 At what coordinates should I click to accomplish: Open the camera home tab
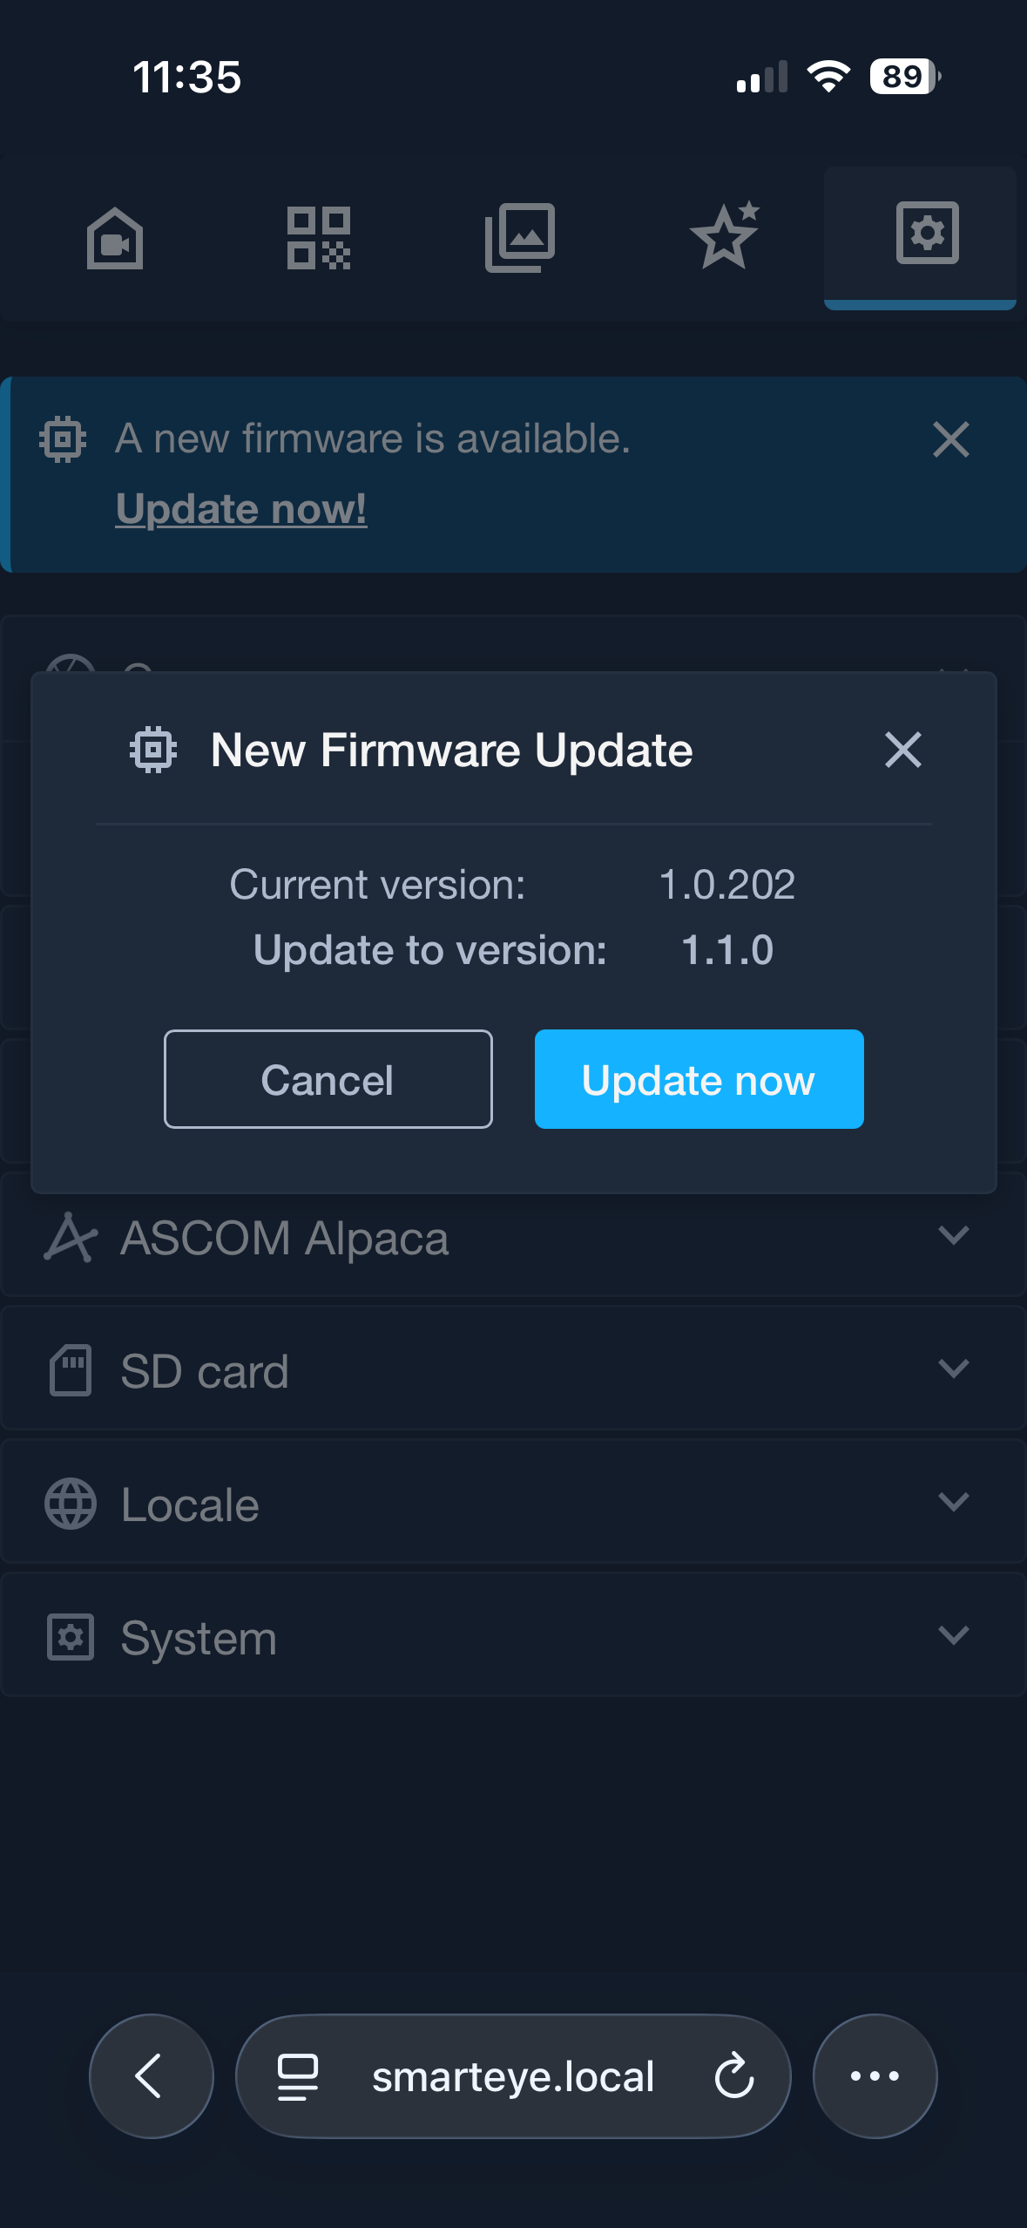pyautogui.click(x=114, y=237)
